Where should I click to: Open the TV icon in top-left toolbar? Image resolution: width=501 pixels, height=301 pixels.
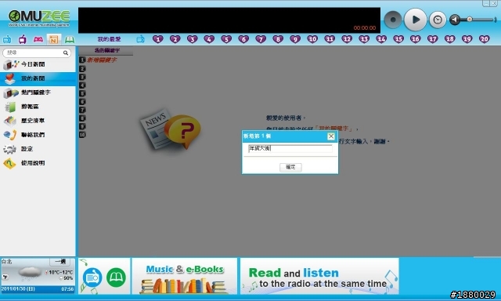coord(23,40)
